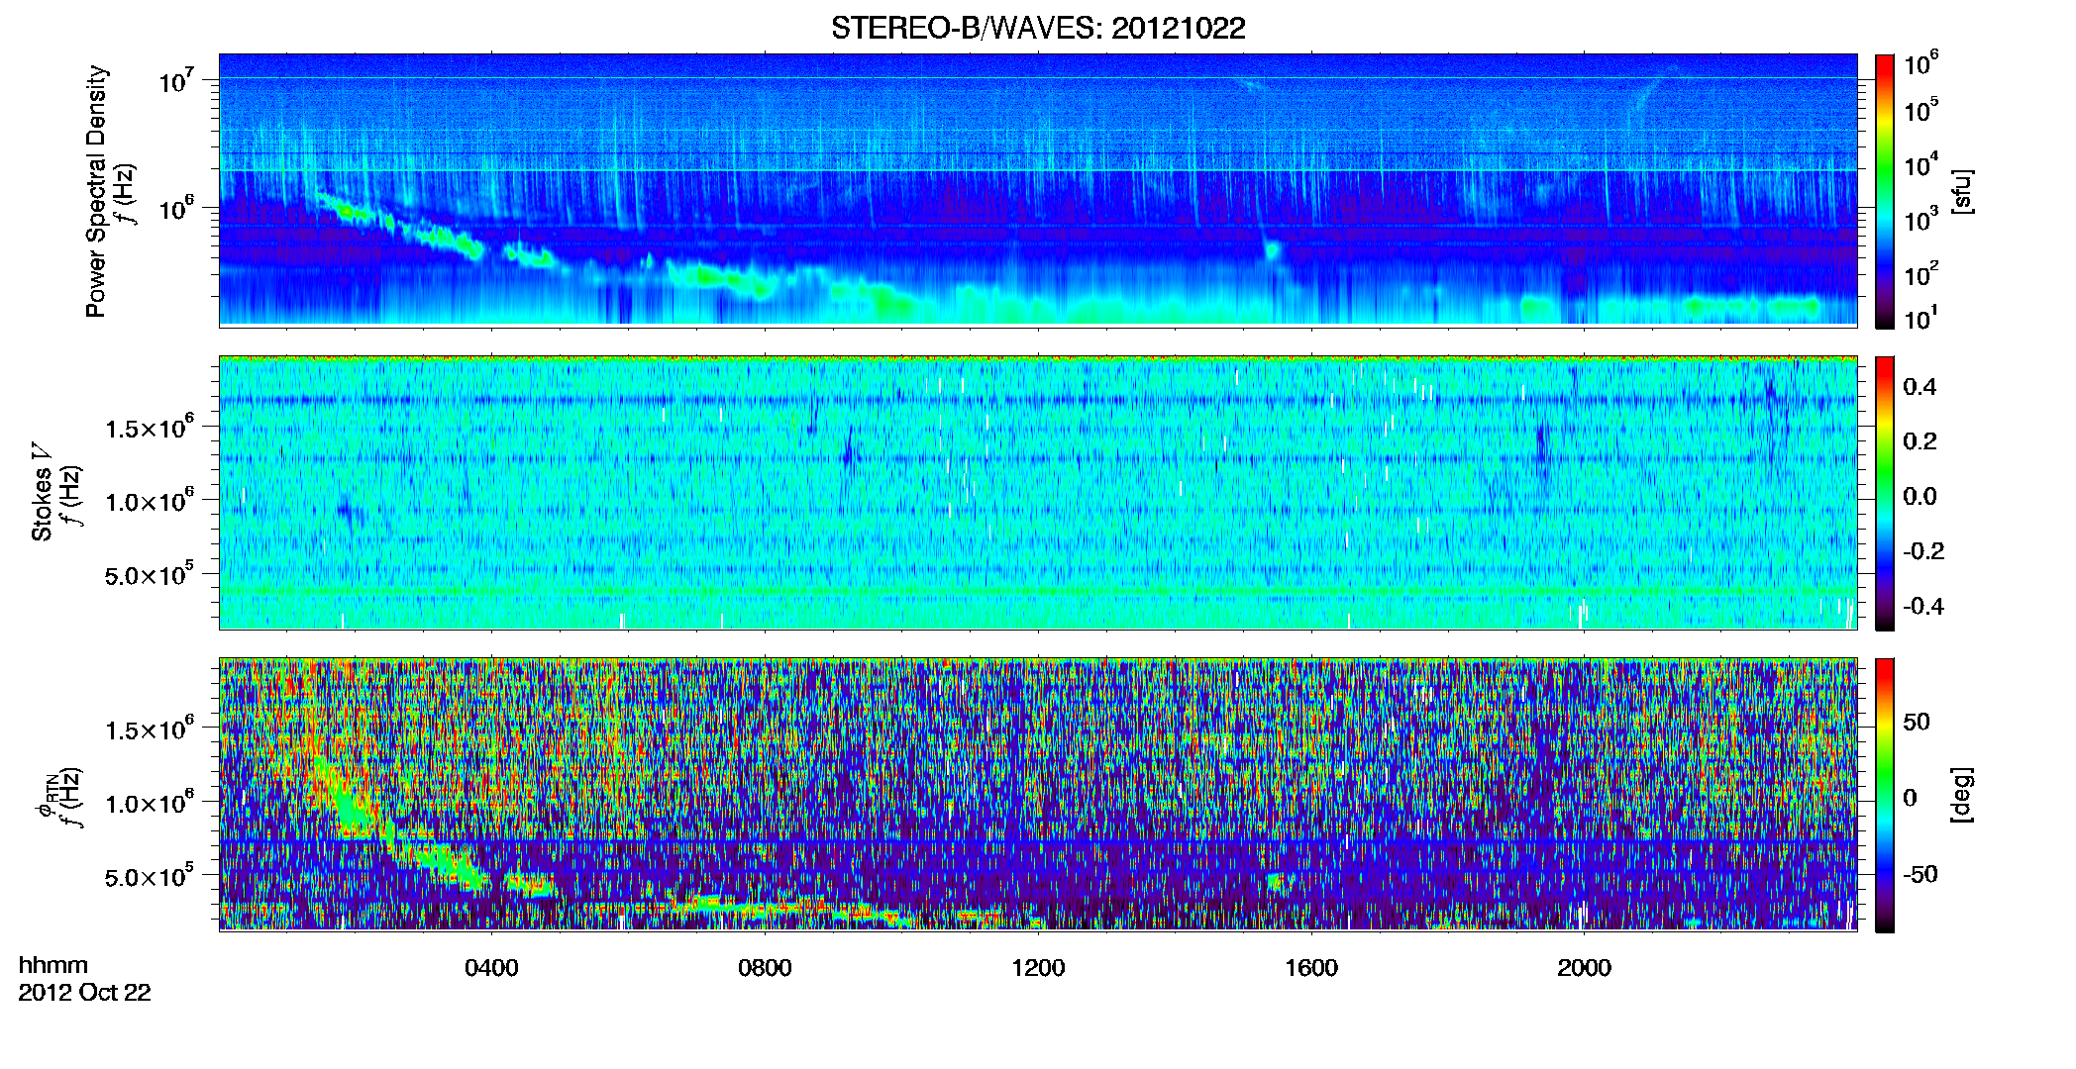Click the 1.5×10^6 tick label on the φ RTN panel
The width and height of the screenshot is (2076, 1069).
[x=150, y=729]
